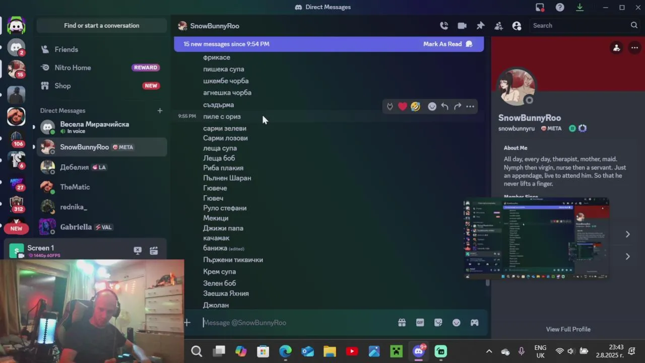645x363 pixels.
Task: Stop streaming Screen 1
Action: click(137, 251)
